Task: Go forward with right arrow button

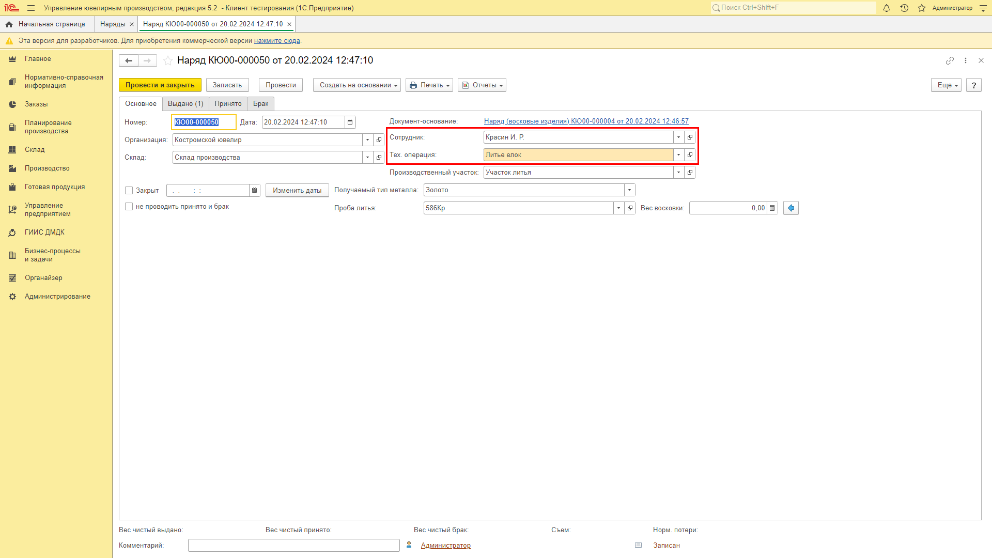Action: (x=147, y=60)
